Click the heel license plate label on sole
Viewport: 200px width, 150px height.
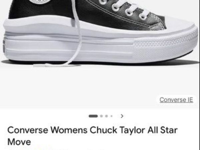click(4, 46)
